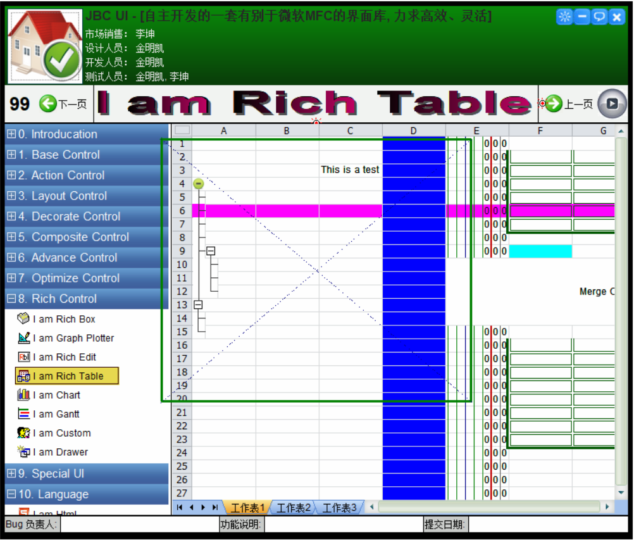
Task: Open the I am Drawer page
Action: tap(60, 452)
